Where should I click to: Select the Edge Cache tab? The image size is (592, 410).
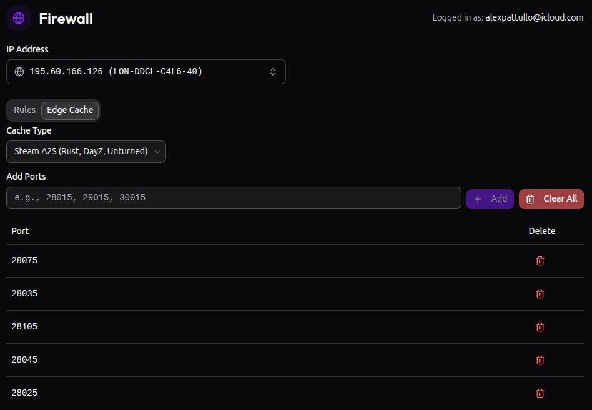[x=70, y=110]
